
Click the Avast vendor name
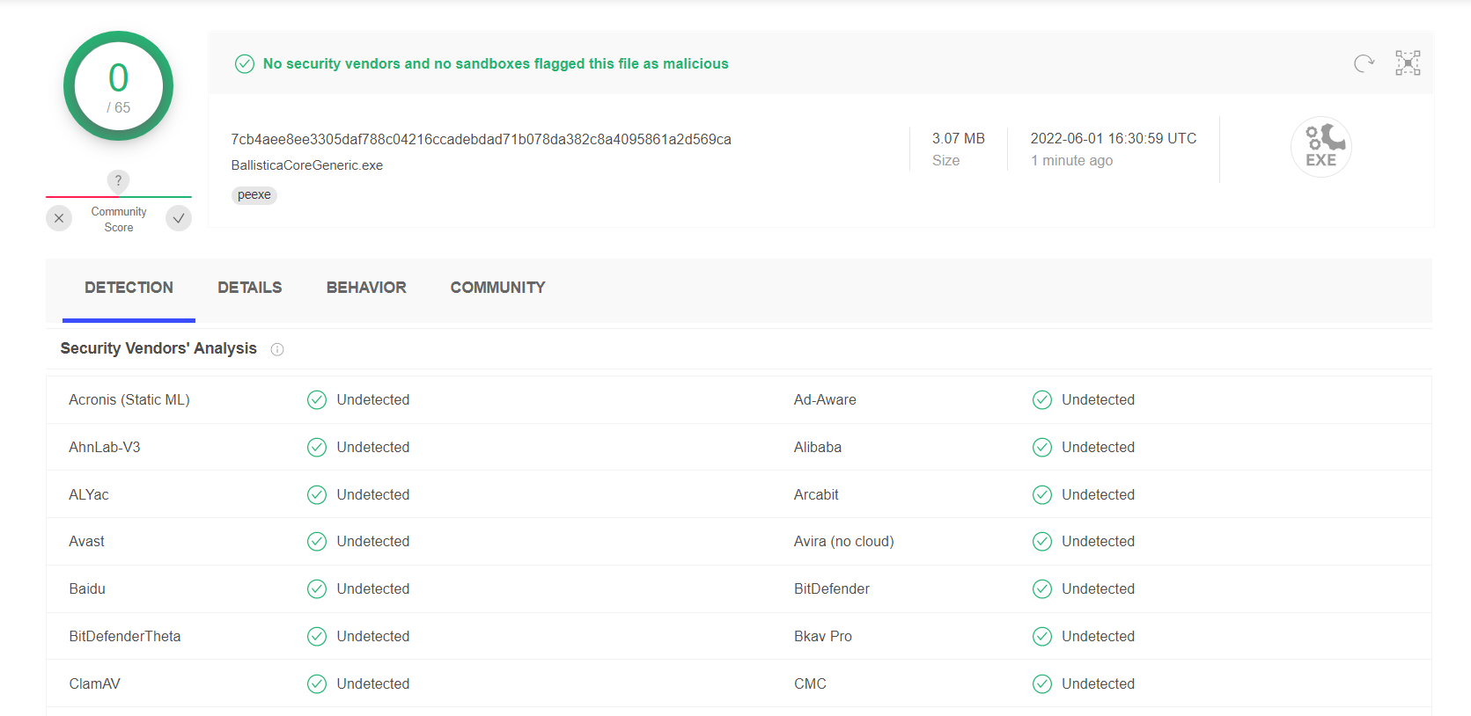[x=86, y=542]
